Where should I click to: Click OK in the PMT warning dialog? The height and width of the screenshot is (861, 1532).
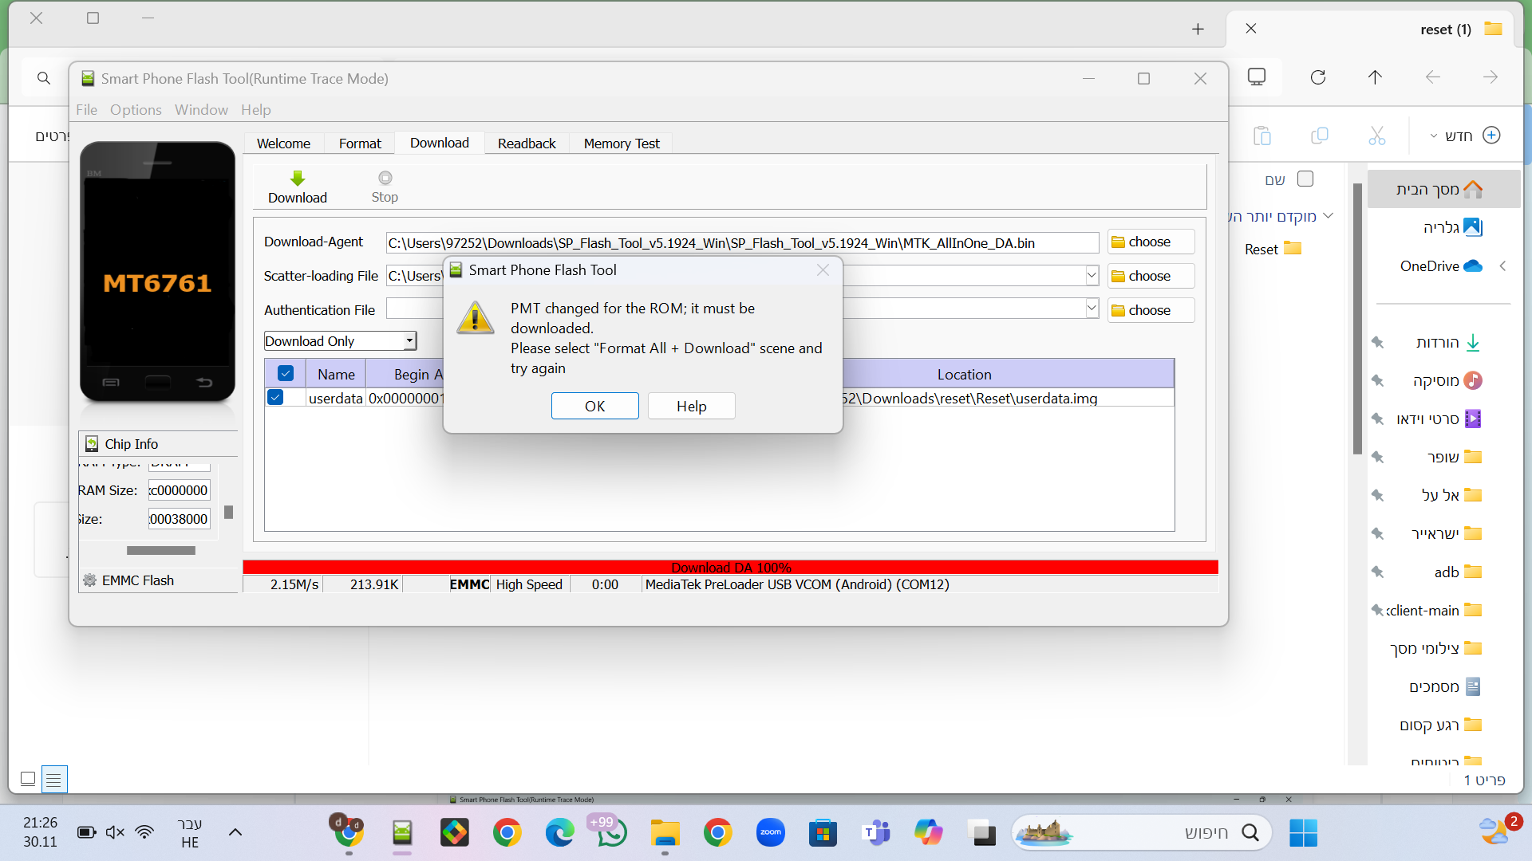tap(594, 406)
